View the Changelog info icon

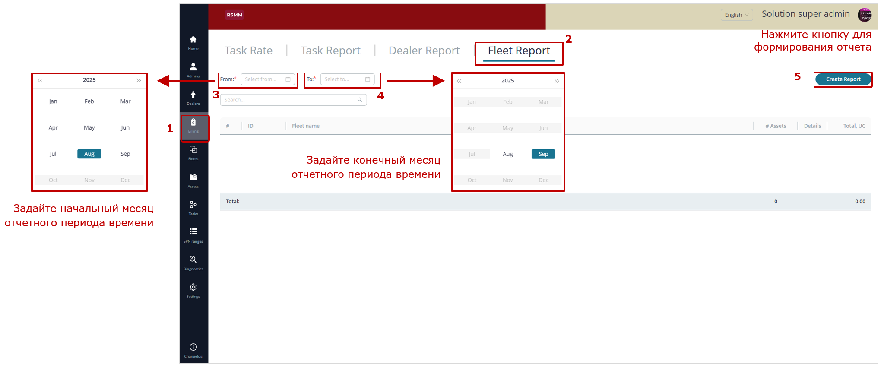pyautogui.click(x=193, y=350)
